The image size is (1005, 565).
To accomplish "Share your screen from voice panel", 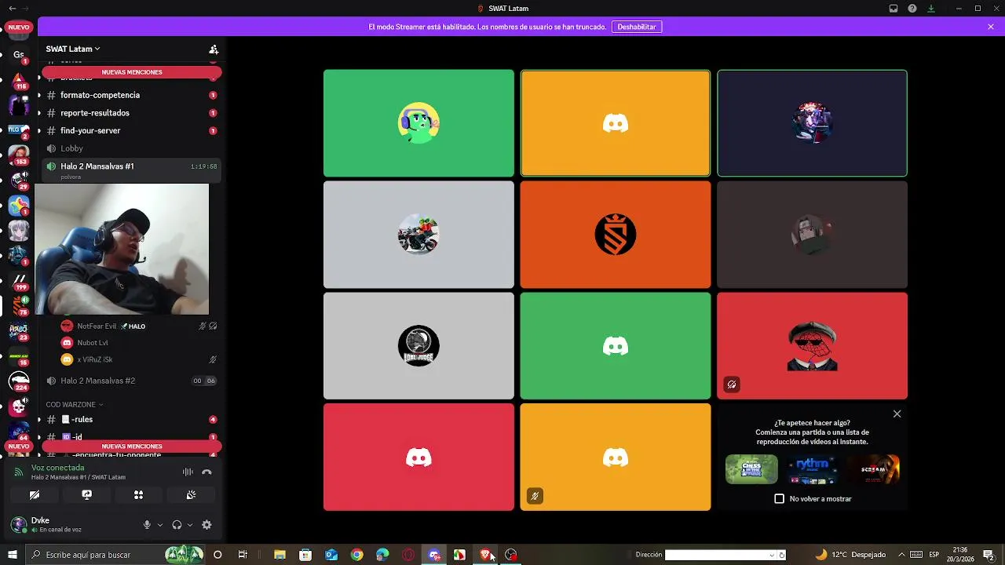I will point(86,495).
